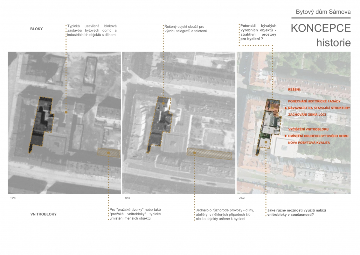Click the 'VYČIŠTĚNÍ VNITROBLOKU' red label
The image size is (360, 255).
tap(308, 129)
